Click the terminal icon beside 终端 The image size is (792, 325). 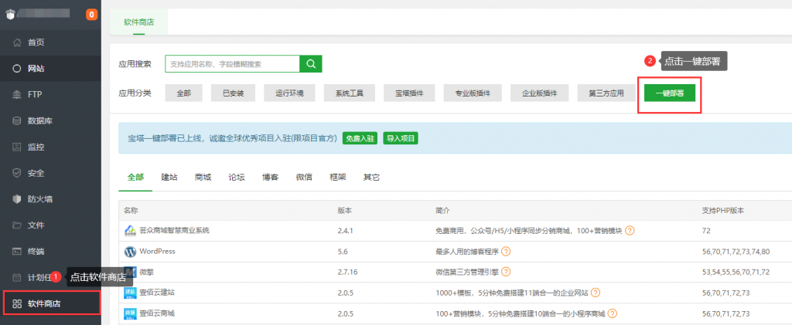coord(17,251)
